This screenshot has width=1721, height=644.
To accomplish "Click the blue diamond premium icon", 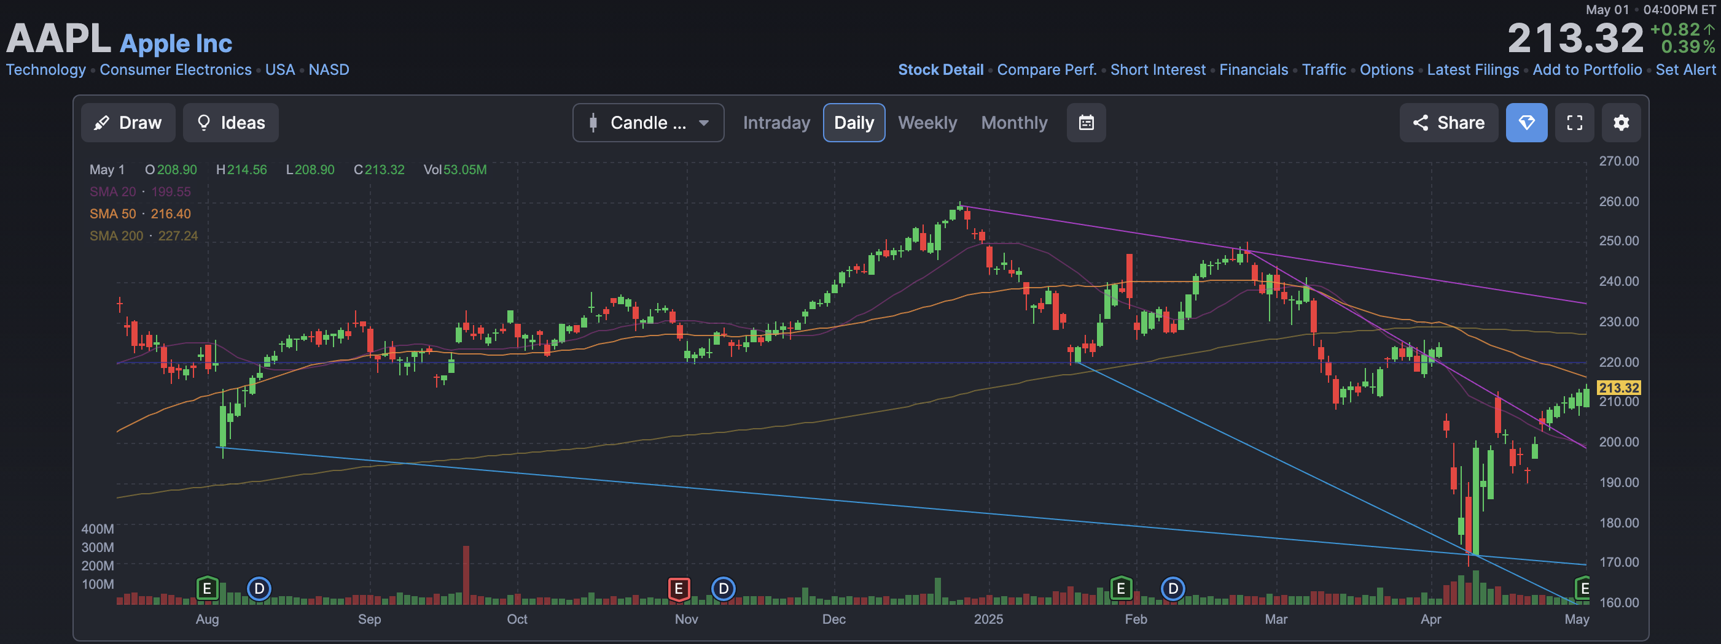I will [x=1526, y=123].
